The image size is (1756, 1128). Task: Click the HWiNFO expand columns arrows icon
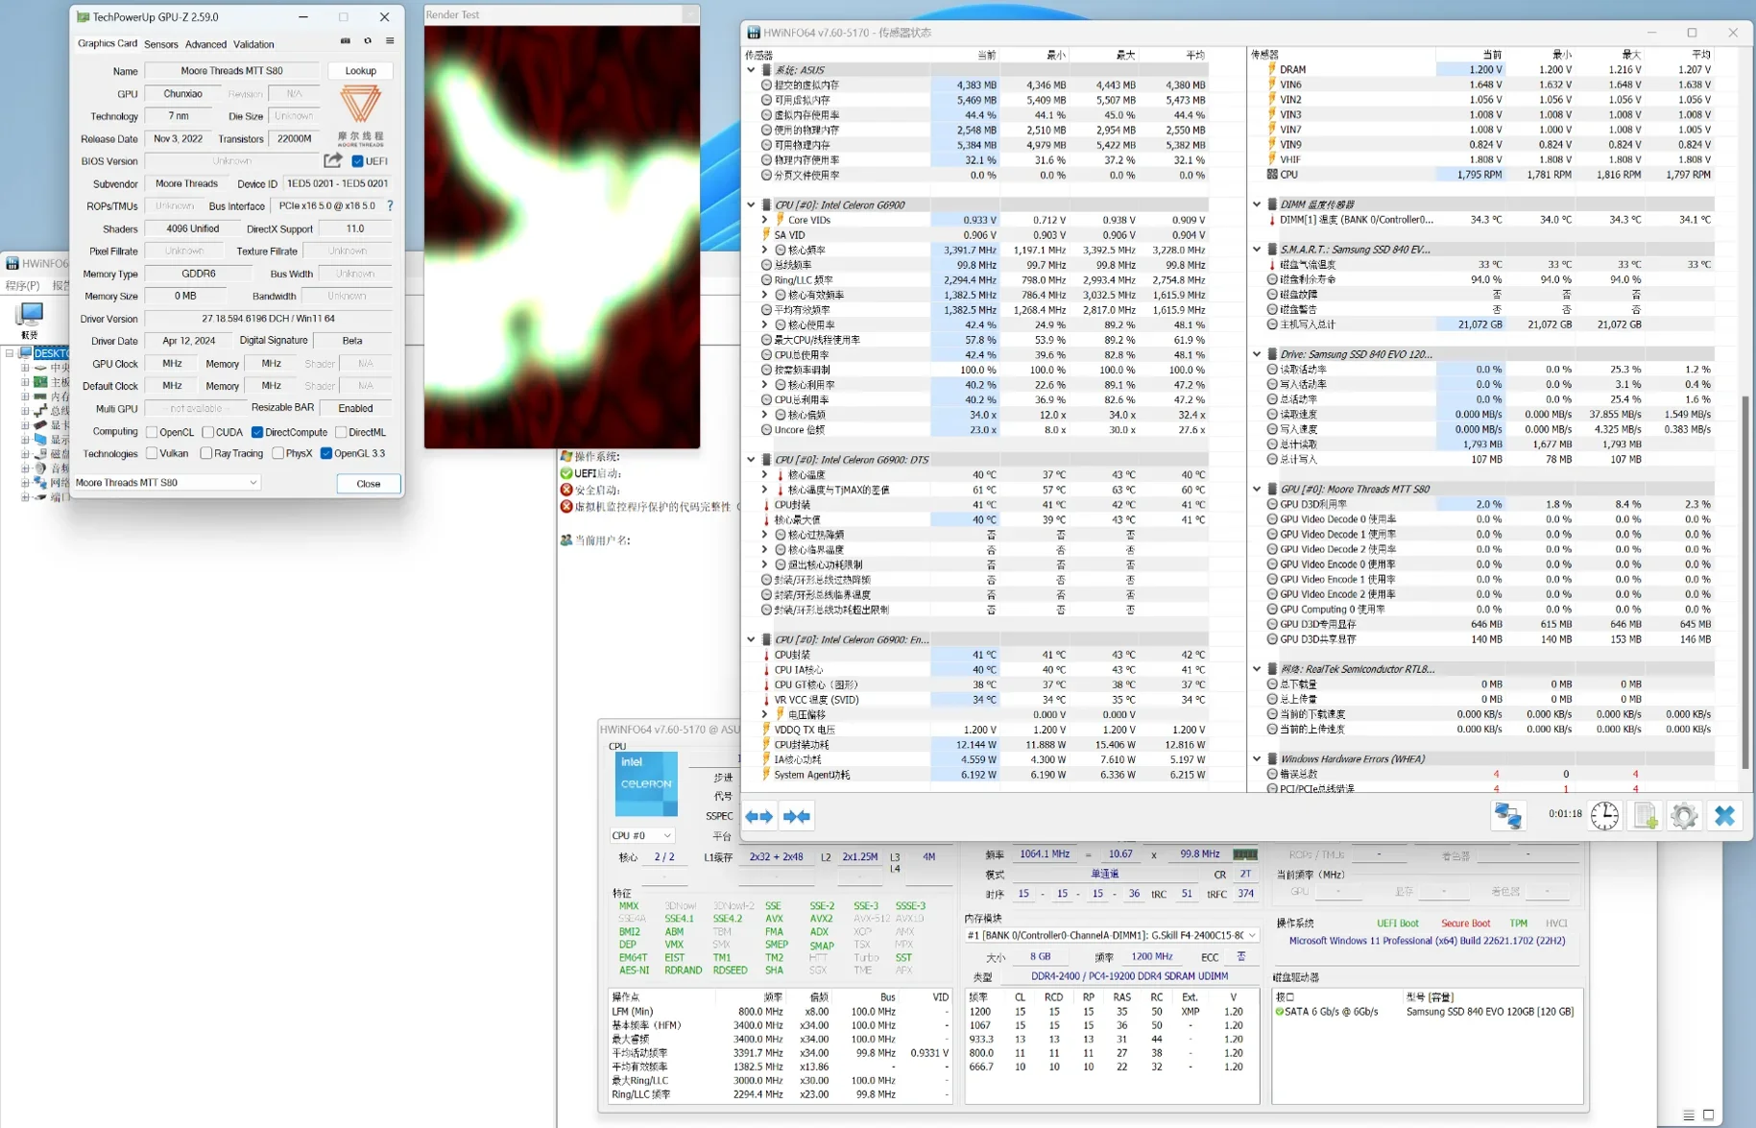click(x=759, y=816)
